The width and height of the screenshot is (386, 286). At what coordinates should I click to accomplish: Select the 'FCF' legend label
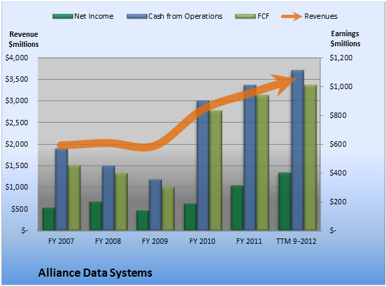263,16
